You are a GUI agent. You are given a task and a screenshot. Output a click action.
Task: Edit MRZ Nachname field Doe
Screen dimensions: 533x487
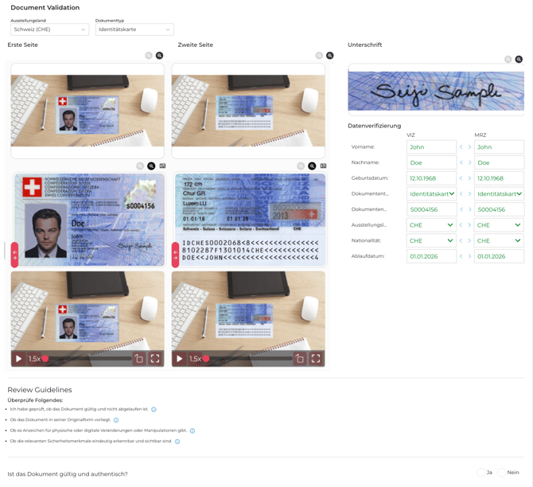pyautogui.click(x=499, y=162)
